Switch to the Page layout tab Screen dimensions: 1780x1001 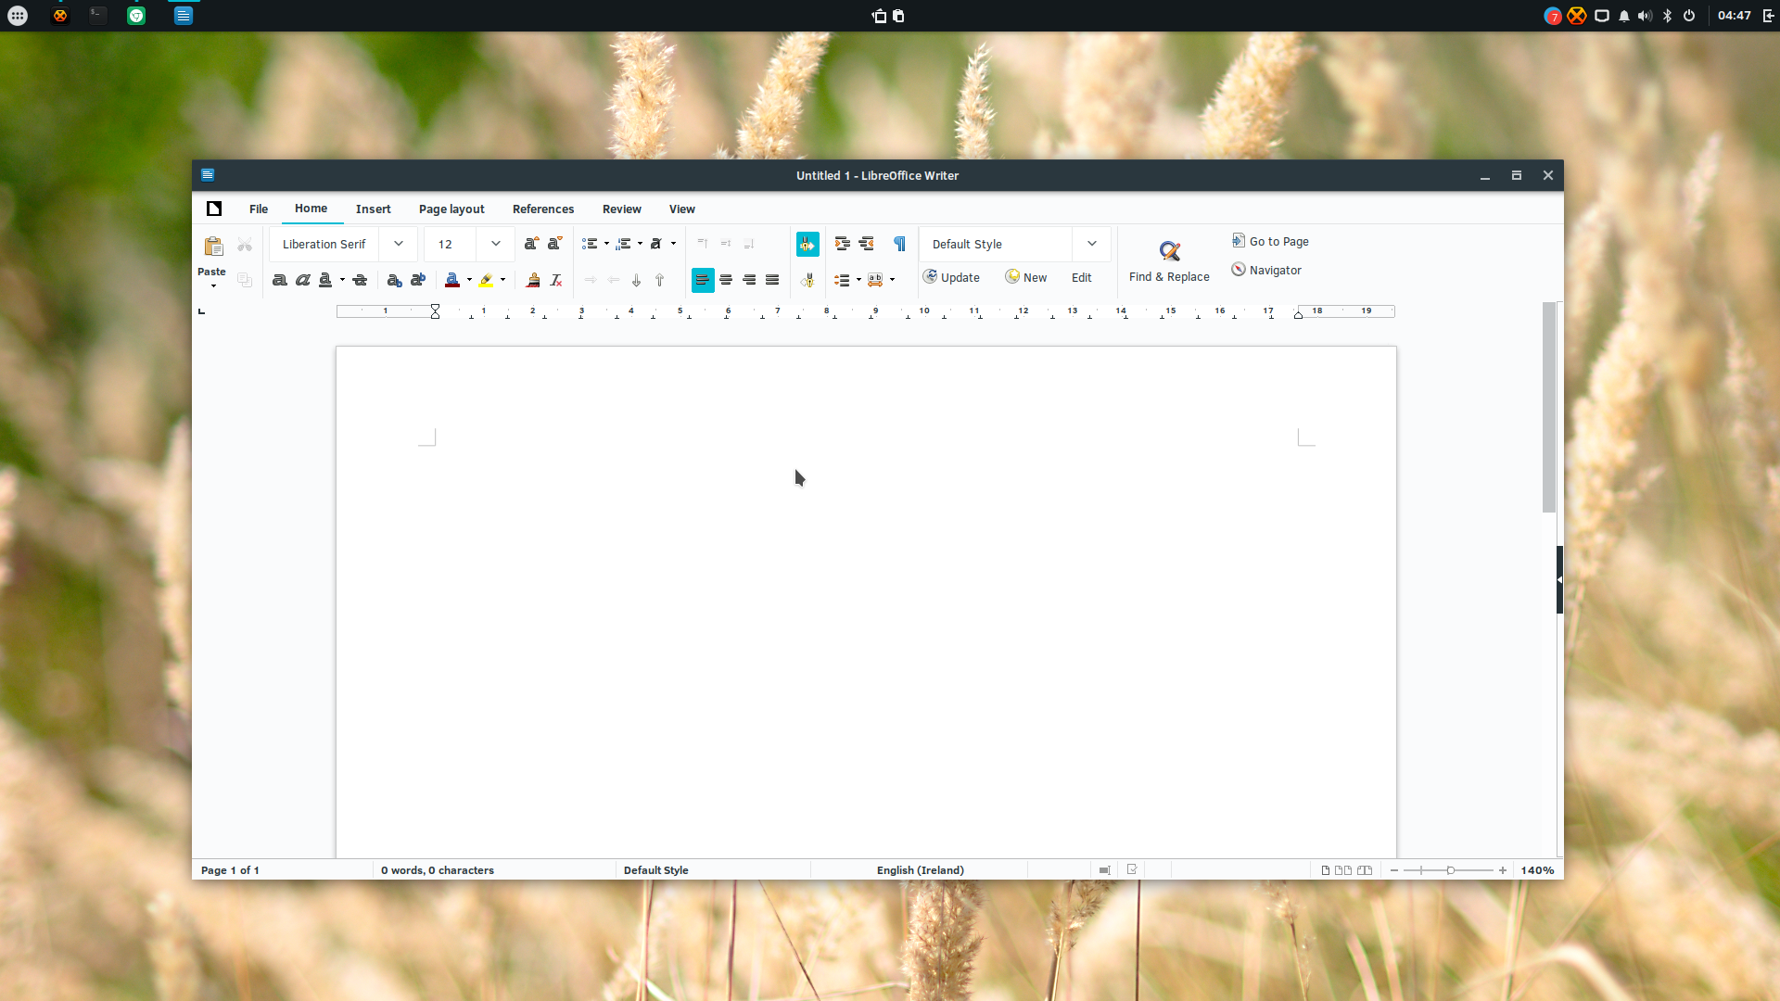coord(451,209)
